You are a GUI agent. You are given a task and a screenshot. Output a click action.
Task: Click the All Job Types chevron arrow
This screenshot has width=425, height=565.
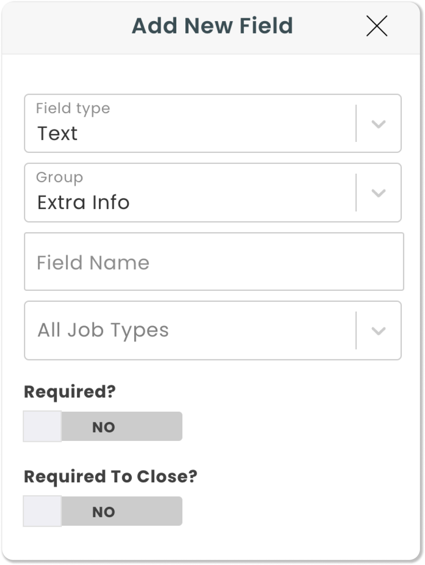coord(378,331)
